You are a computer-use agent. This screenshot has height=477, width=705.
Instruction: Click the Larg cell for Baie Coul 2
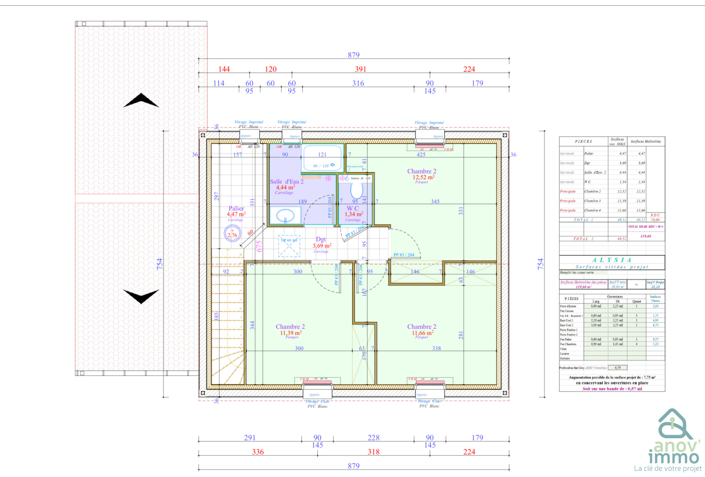point(596,325)
